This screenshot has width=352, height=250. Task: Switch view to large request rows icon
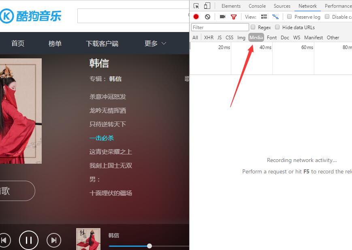(264, 17)
